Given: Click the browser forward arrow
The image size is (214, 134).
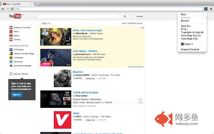Looking at the screenshot, I should (8, 9).
